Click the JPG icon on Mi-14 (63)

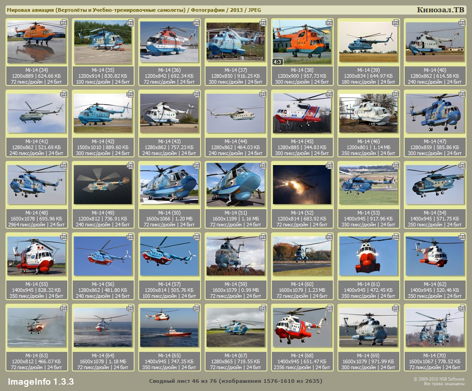click(64, 308)
